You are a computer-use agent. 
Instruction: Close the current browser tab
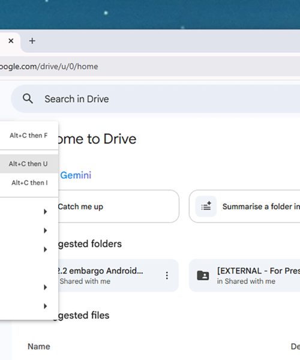(11, 41)
